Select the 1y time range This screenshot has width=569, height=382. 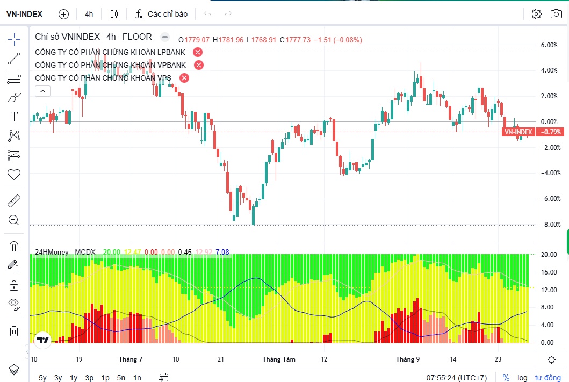tap(74, 378)
